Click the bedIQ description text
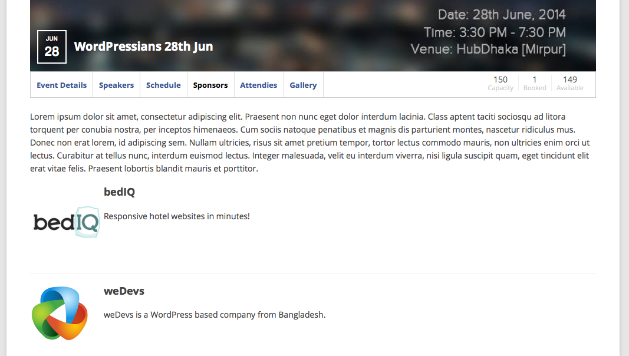The image size is (629, 356). (x=177, y=216)
